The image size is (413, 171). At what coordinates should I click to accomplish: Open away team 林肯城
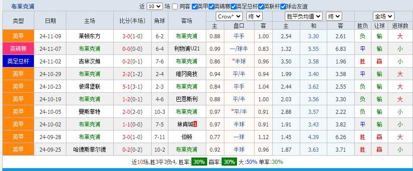[x=185, y=124]
